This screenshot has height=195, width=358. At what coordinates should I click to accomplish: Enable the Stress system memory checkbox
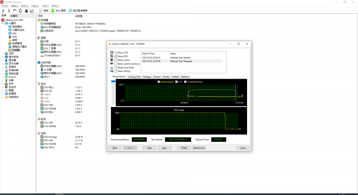[116, 64]
